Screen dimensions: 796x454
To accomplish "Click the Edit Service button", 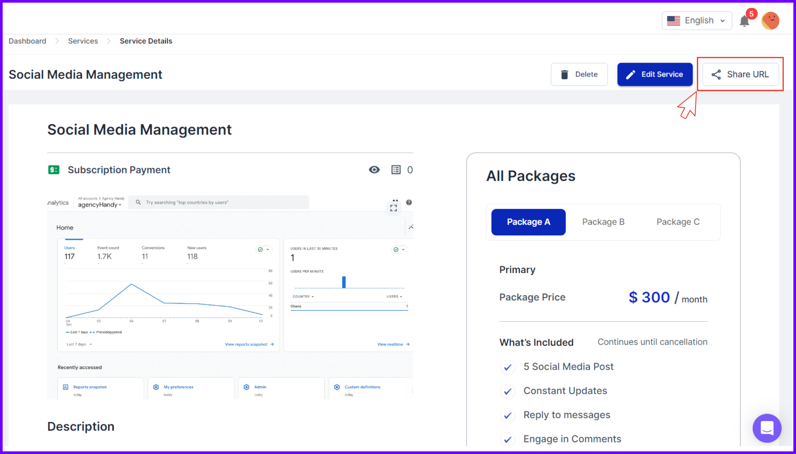I will click(x=654, y=74).
